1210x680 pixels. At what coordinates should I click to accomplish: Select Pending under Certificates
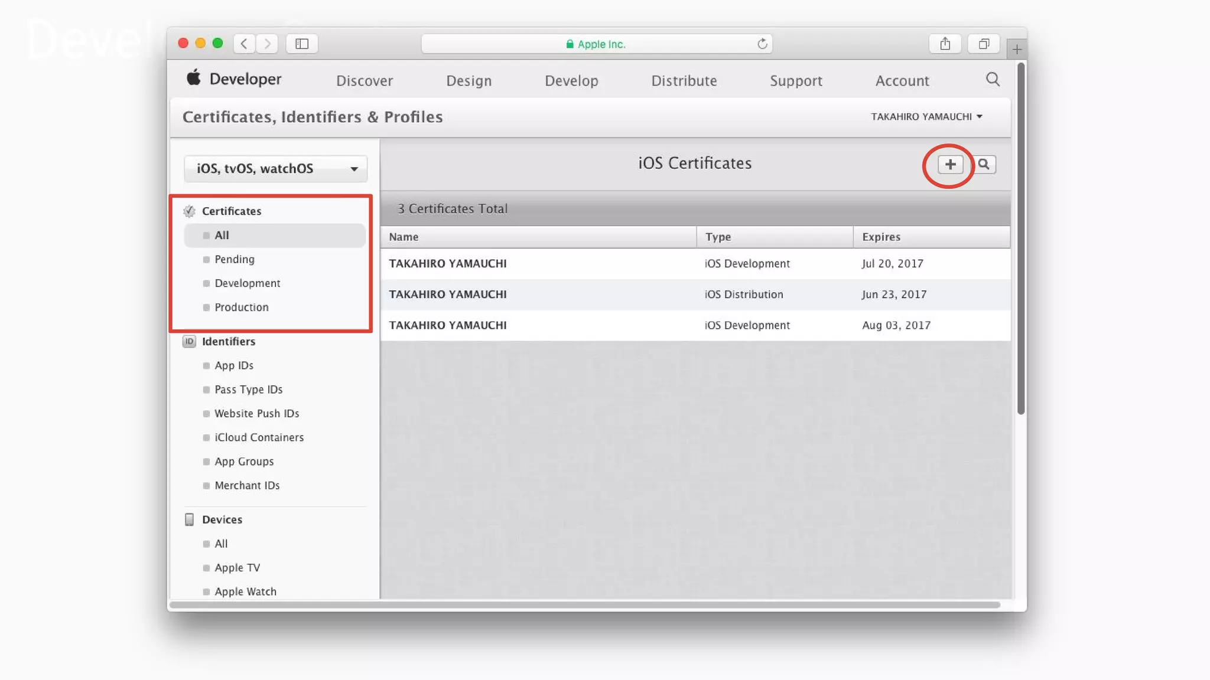(234, 260)
